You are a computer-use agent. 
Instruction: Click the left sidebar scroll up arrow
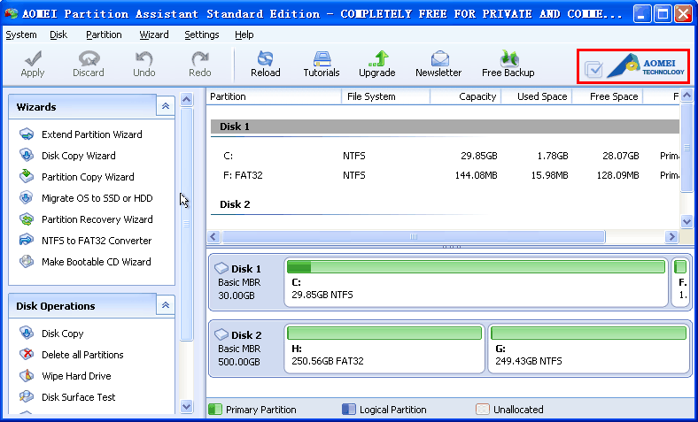point(187,99)
